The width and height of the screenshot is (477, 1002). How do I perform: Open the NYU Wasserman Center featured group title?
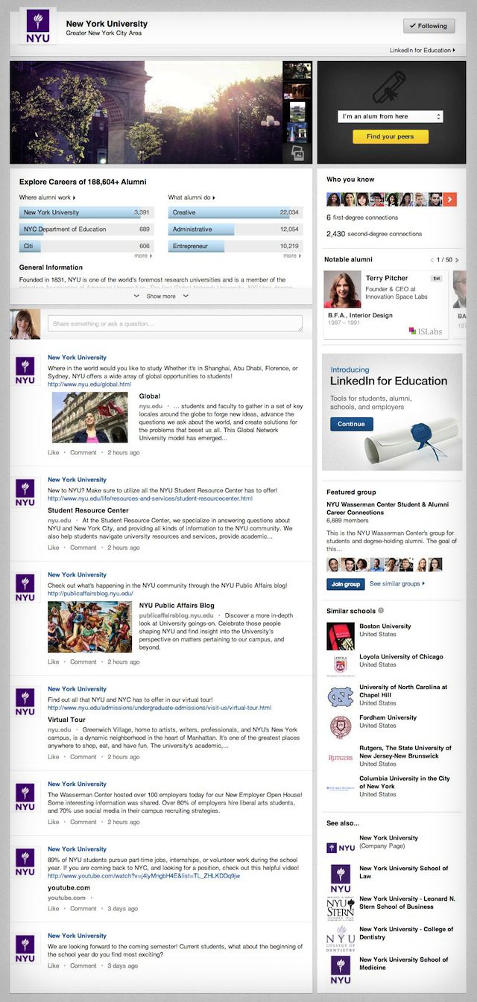coord(388,508)
